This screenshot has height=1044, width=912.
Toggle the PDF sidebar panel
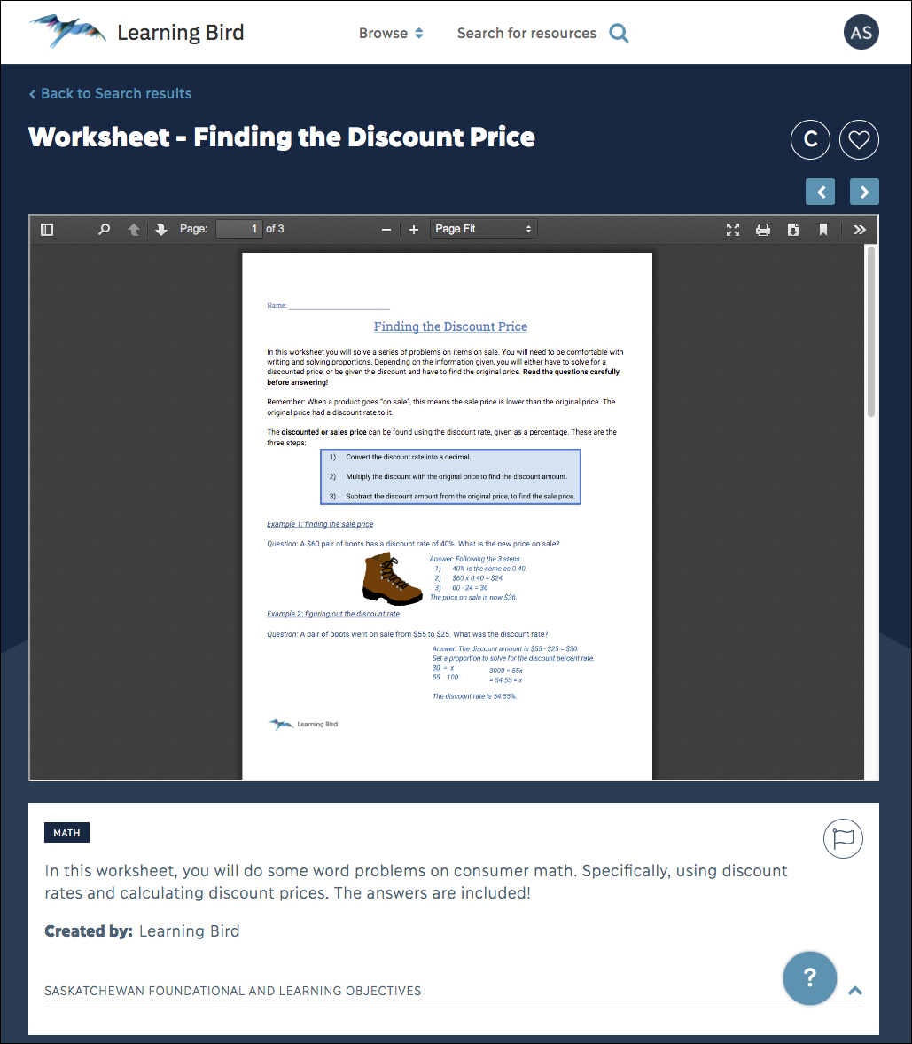46,229
